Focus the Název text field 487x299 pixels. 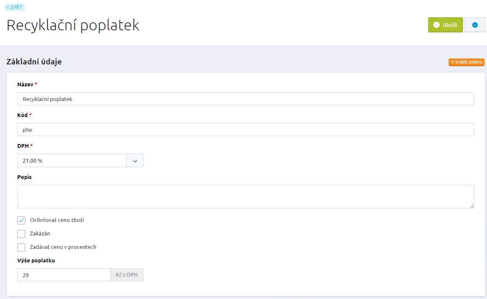click(246, 99)
